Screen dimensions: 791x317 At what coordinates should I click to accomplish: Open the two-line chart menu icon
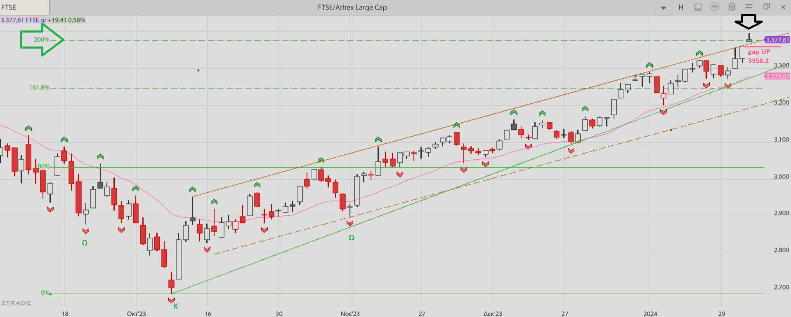point(749,7)
